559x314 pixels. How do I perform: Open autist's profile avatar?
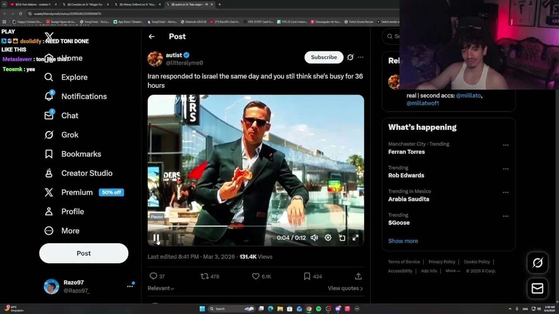[155, 58]
